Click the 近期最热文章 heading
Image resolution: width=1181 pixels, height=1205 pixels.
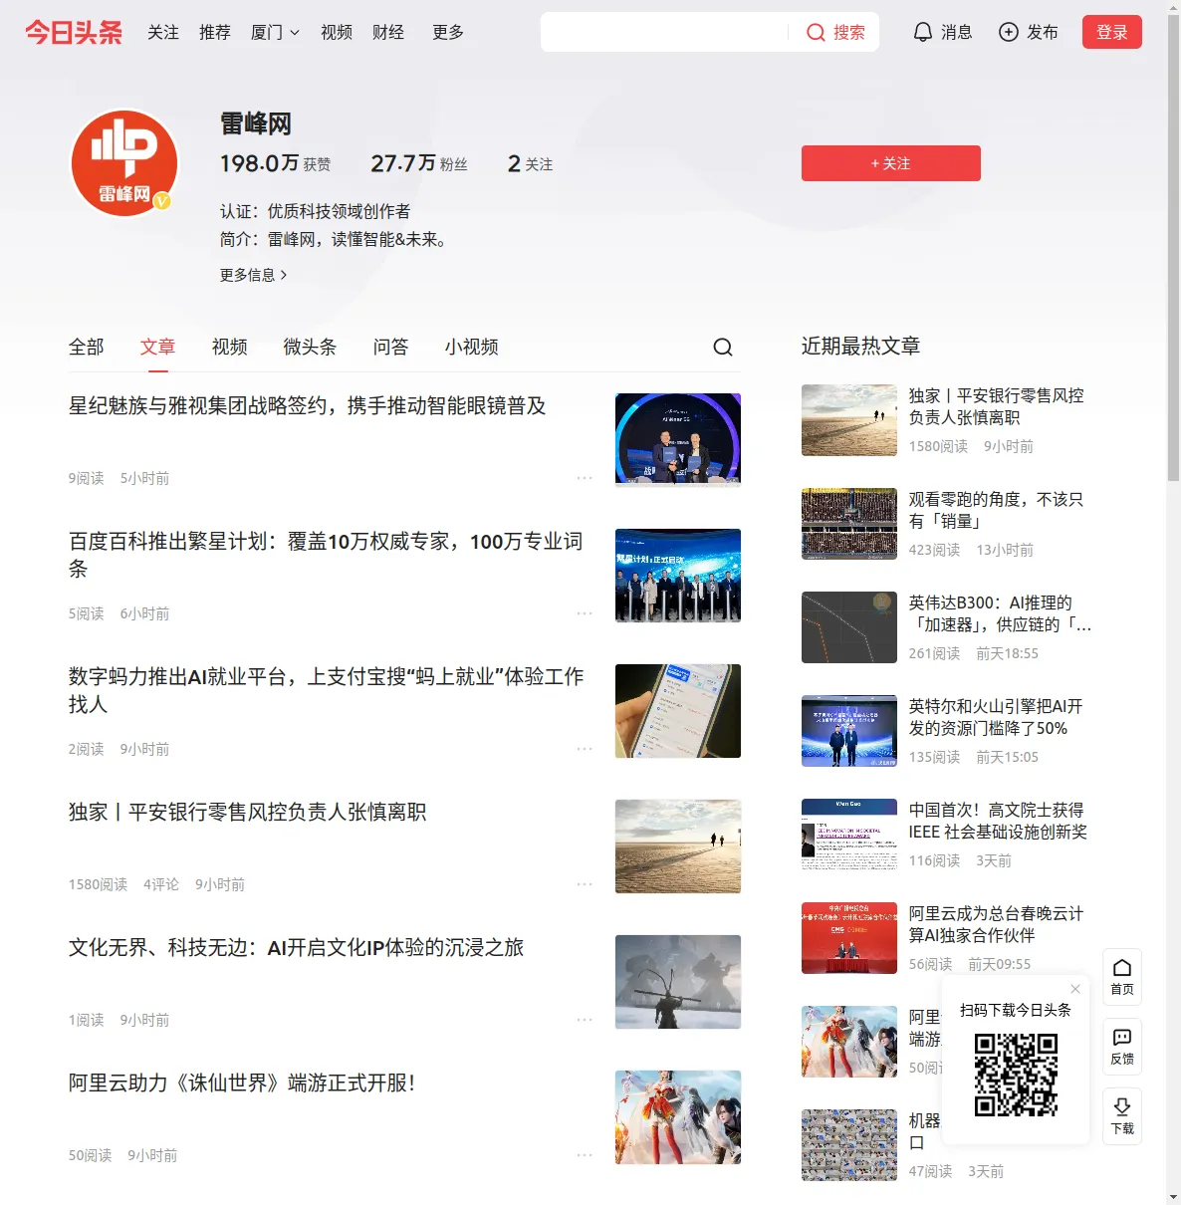click(x=861, y=346)
